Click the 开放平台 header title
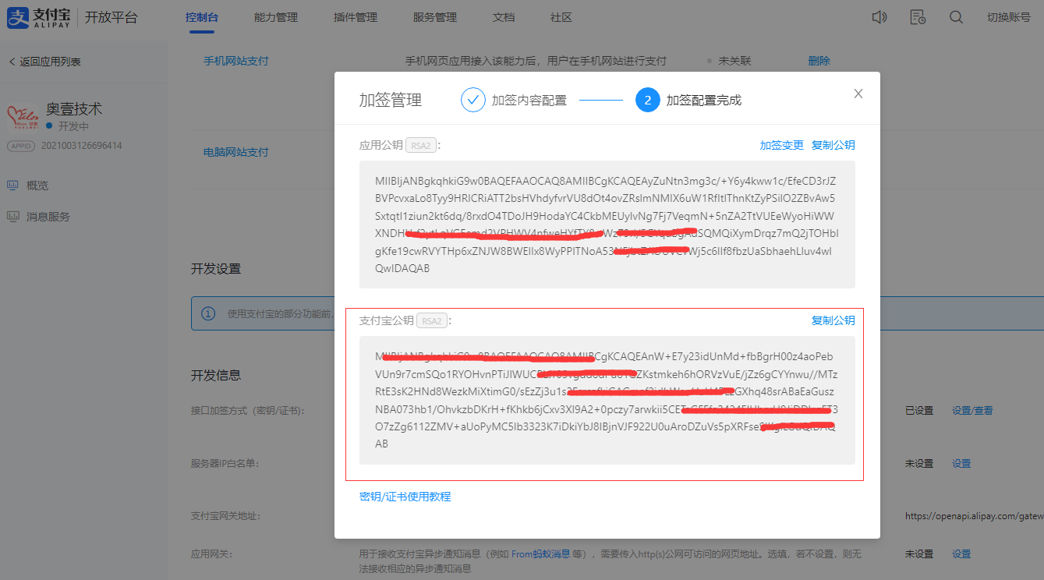Viewport: 1044px width, 580px height. [x=111, y=17]
